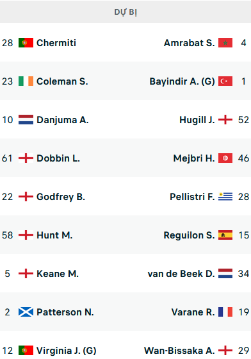This screenshot has width=251, height=359.
Task: Open Hugill J. player profile
Action: tap(197, 120)
